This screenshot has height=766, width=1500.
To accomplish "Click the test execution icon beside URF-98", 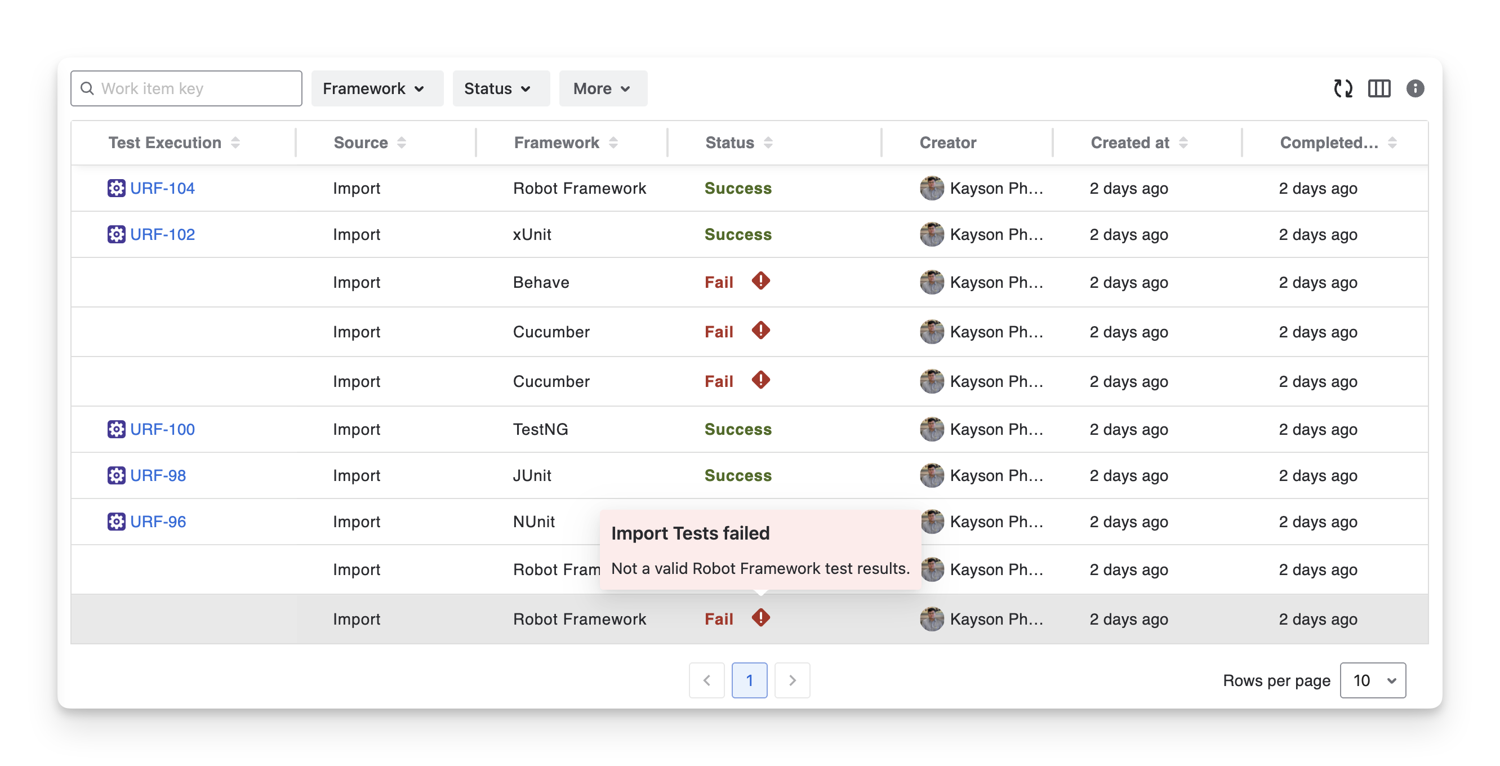I will click(117, 475).
